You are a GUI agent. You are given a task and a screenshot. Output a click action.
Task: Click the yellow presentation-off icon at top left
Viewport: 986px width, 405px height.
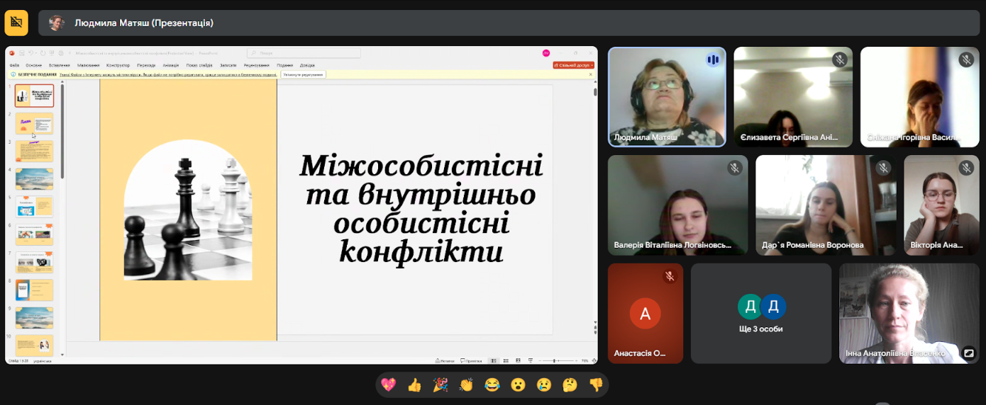click(16, 23)
